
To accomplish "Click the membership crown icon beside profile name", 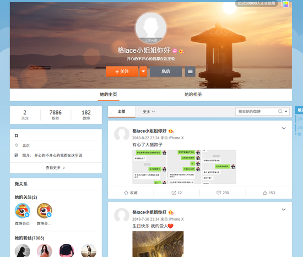I will pos(181,51).
